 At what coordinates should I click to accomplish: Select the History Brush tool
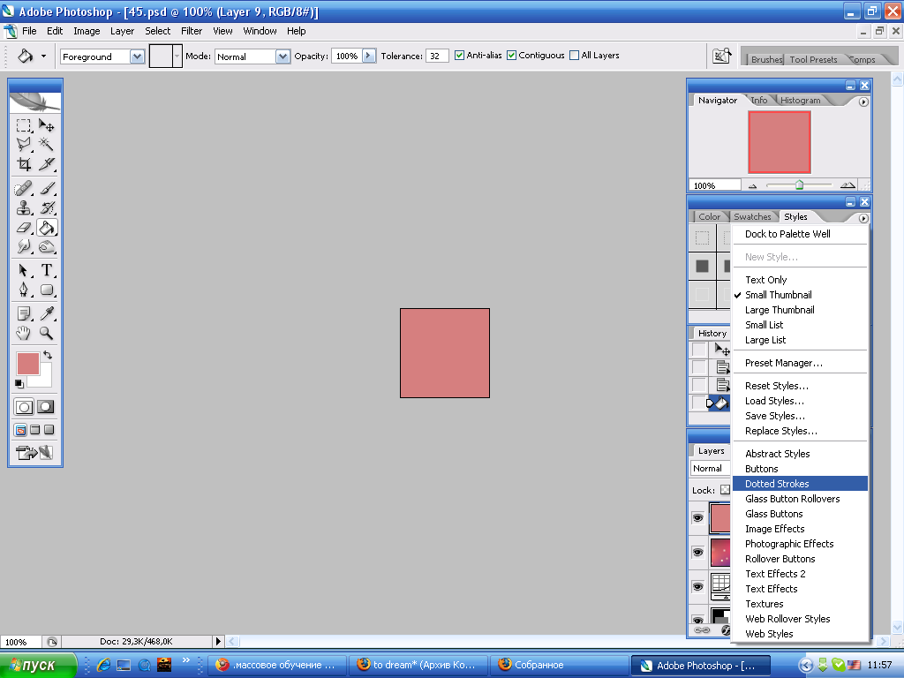tap(47, 207)
